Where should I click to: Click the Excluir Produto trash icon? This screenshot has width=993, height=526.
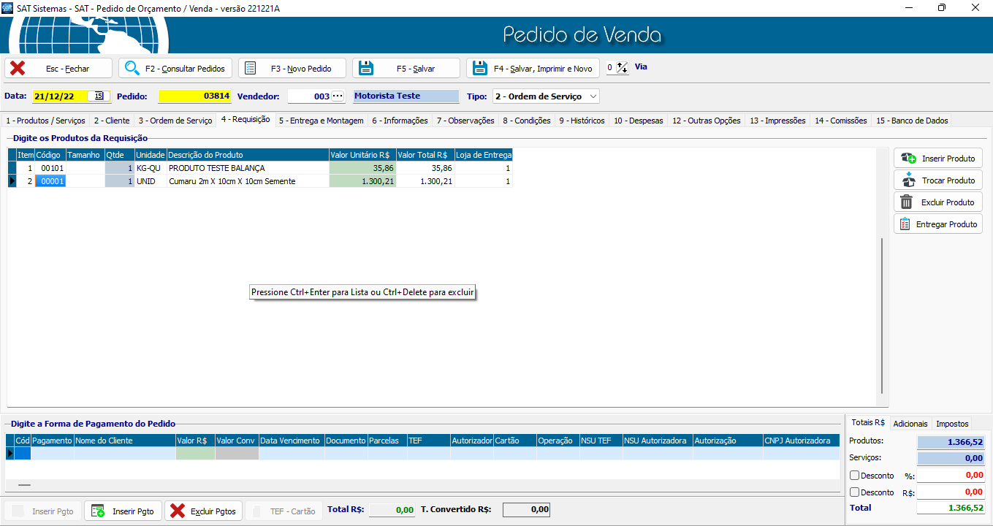[x=907, y=202]
